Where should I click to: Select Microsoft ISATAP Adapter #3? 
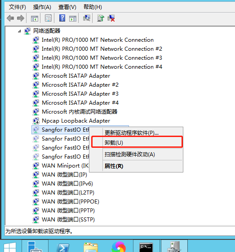tap(80, 94)
